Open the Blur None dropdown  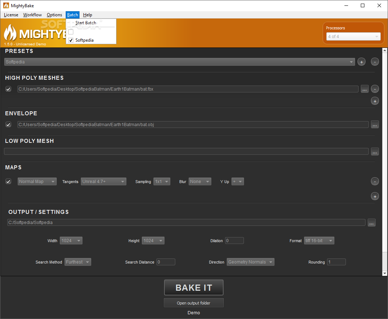(x=200, y=182)
